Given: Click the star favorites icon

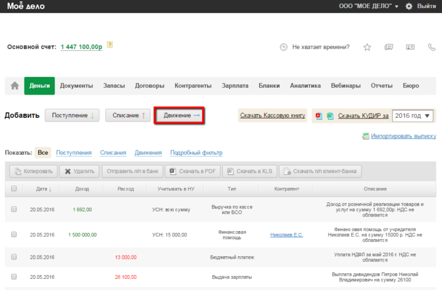Looking at the screenshot, I should click(367, 47).
